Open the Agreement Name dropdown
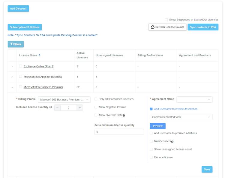 coord(194,99)
